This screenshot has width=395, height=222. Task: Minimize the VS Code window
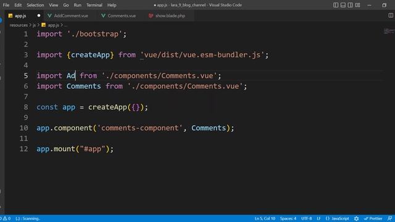pyautogui.click(x=369, y=5)
